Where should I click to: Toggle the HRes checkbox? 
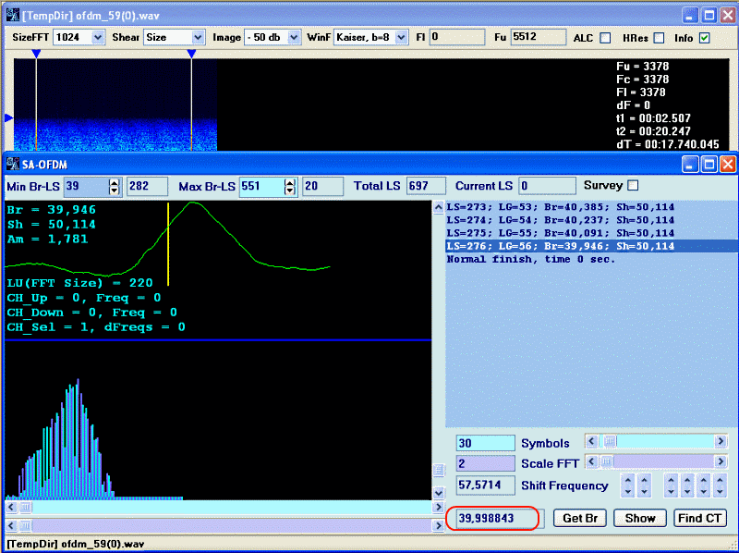click(659, 38)
